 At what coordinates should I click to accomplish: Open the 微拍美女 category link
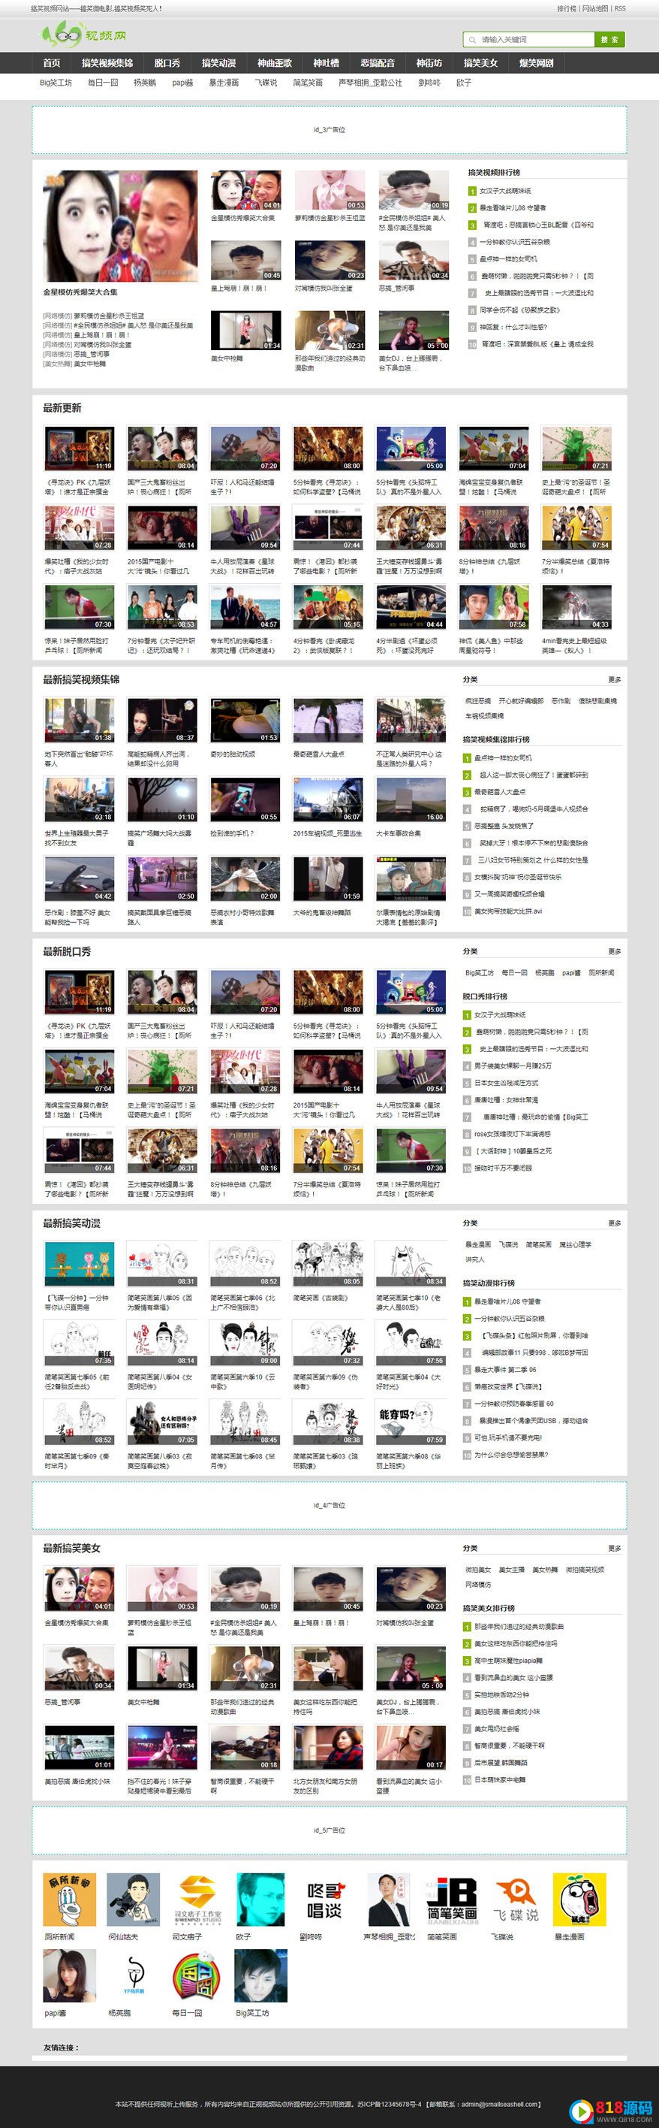tap(478, 1569)
